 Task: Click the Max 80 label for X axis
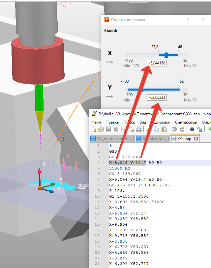(190, 66)
